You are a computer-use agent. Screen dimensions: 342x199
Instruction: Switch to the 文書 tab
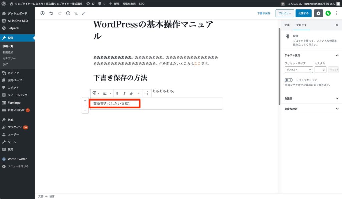[287, 25]
